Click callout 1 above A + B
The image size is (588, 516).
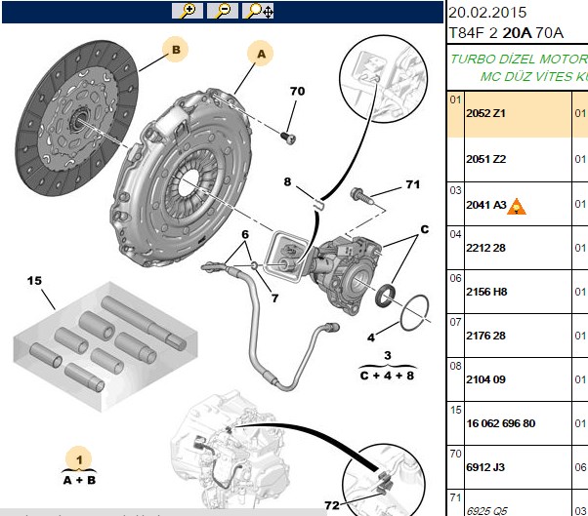79,459
